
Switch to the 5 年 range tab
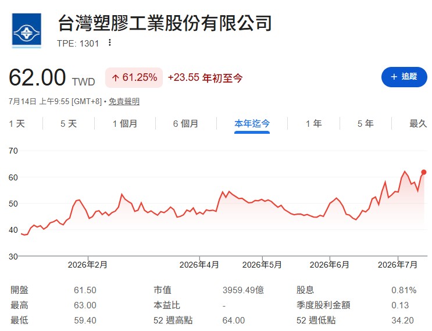[366, 123]
